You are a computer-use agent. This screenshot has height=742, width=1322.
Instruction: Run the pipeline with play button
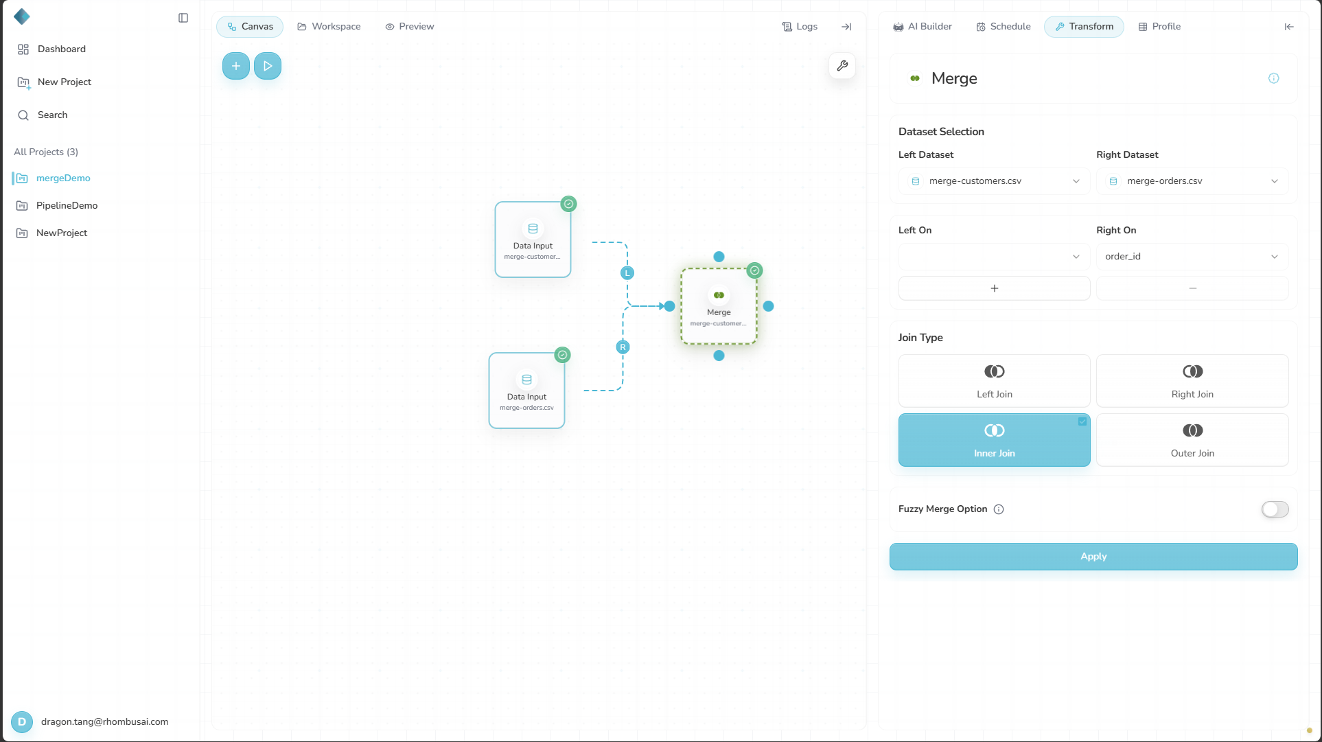pos(268,66)
